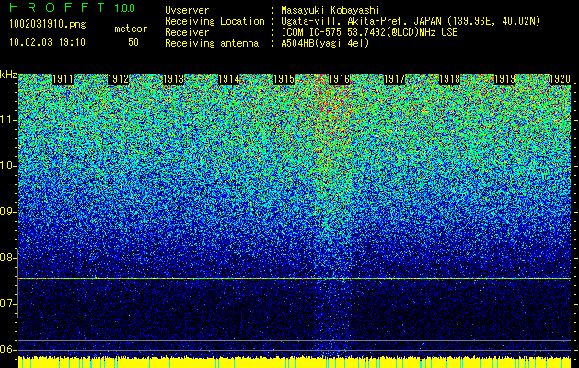Click the meteor label
The height and width of the screenshot is (368, 579).
click(131, 29)
